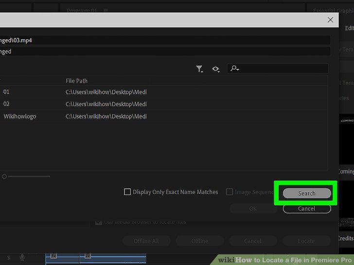Click the File Path column header

click(x=76, y=81)
